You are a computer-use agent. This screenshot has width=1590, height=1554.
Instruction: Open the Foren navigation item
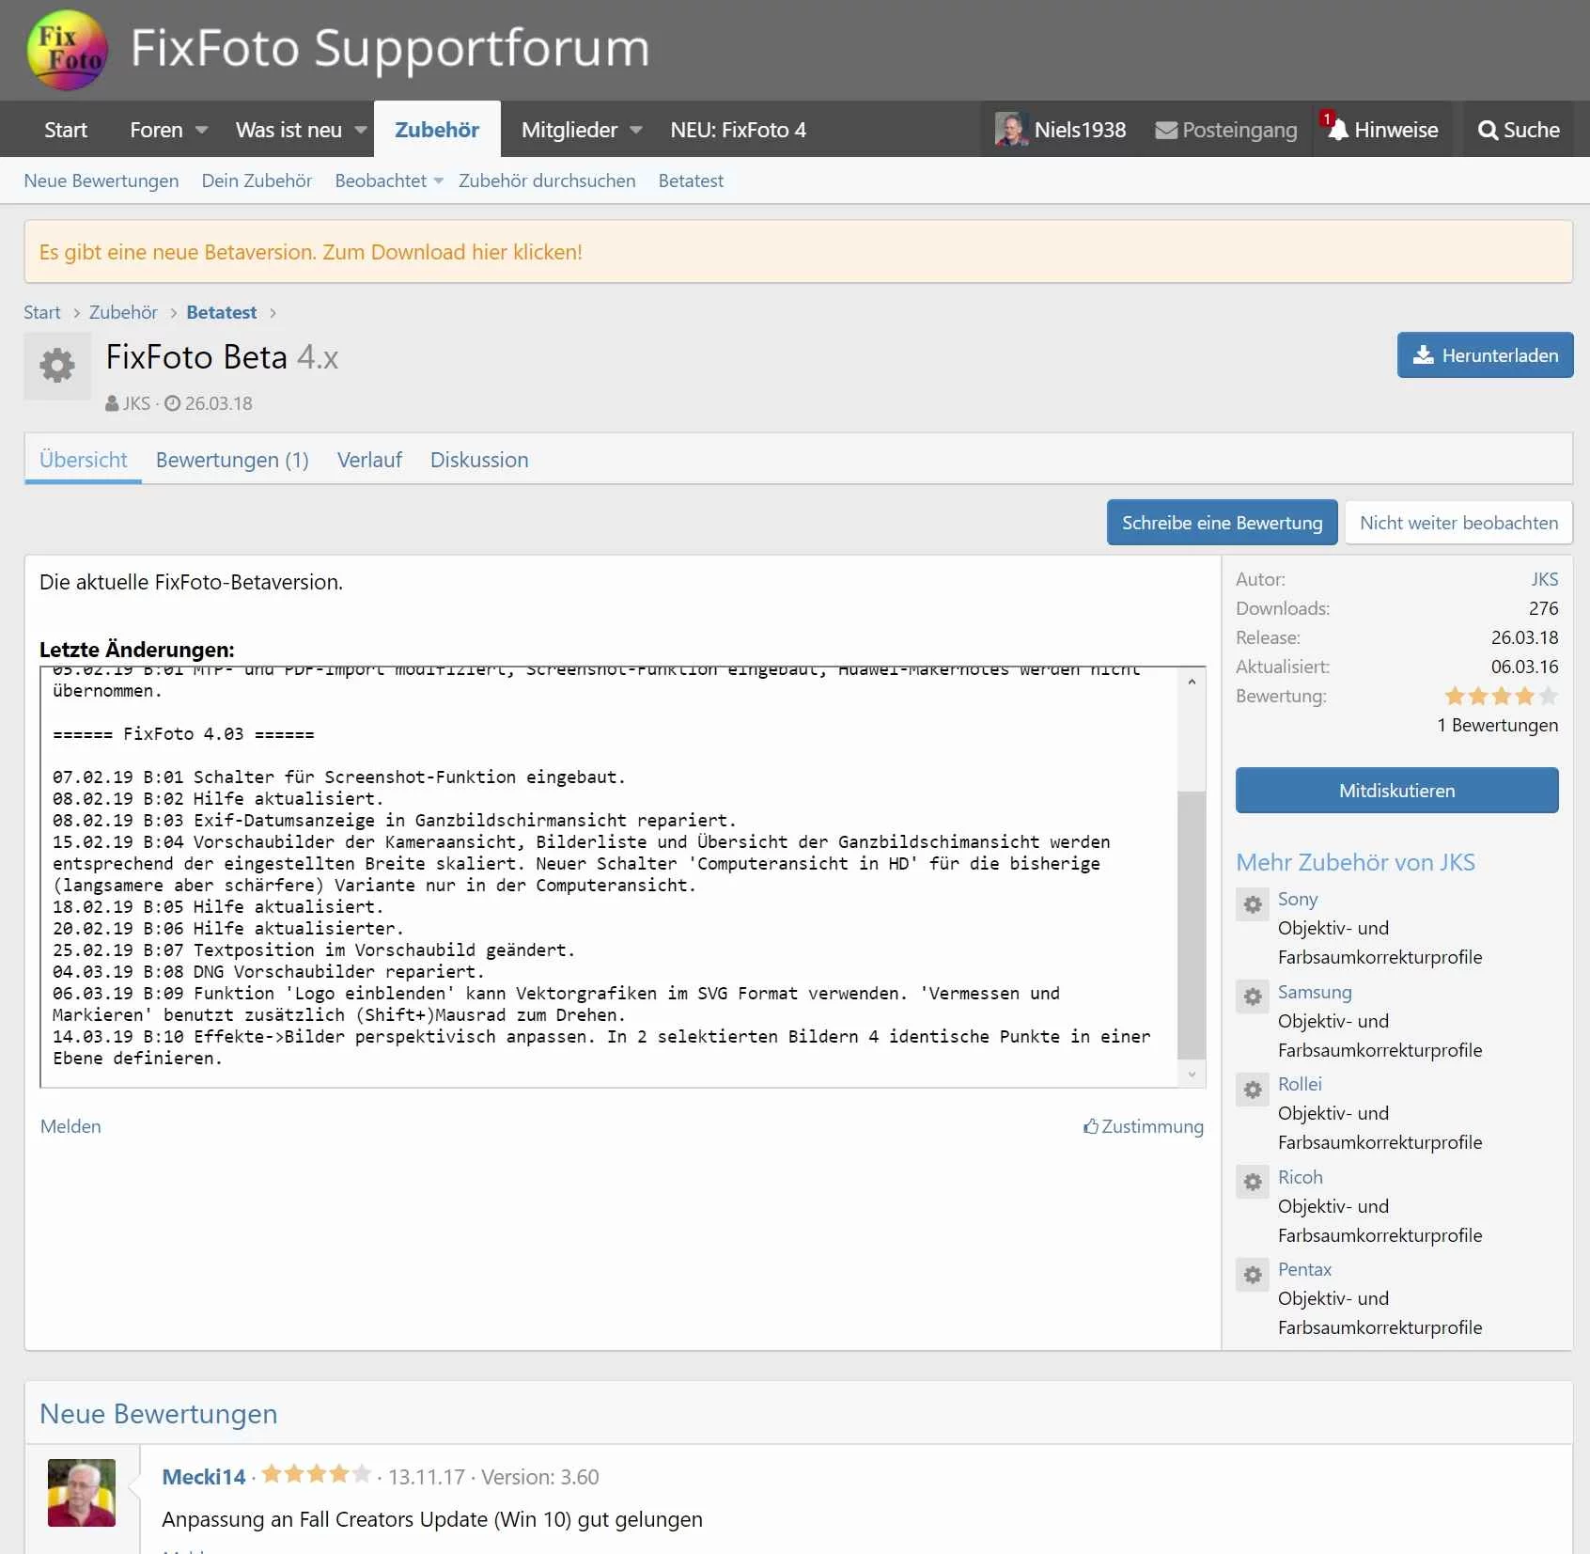(156, 130)
